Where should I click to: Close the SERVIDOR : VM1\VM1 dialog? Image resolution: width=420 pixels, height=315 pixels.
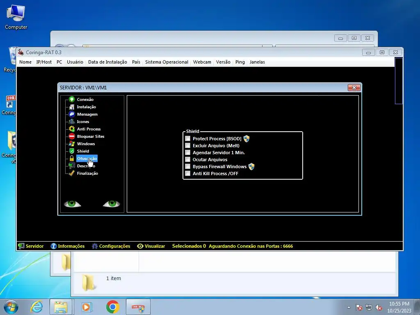354,88
